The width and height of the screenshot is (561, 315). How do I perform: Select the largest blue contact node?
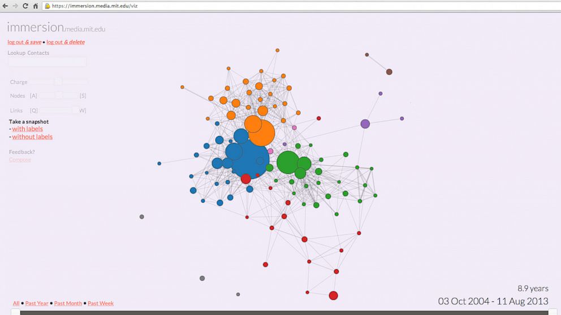250,159
